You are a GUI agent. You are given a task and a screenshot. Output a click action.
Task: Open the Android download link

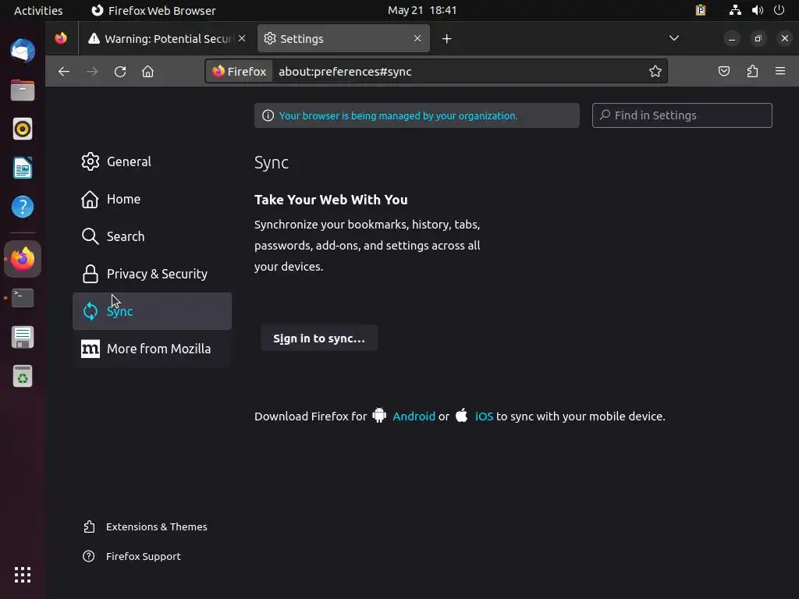pos(414,416)
